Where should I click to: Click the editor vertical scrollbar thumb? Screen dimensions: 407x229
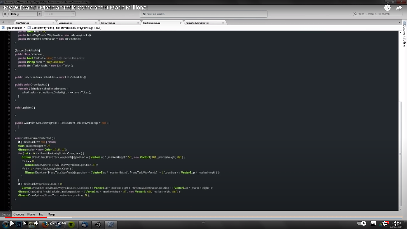click(400, 154)
